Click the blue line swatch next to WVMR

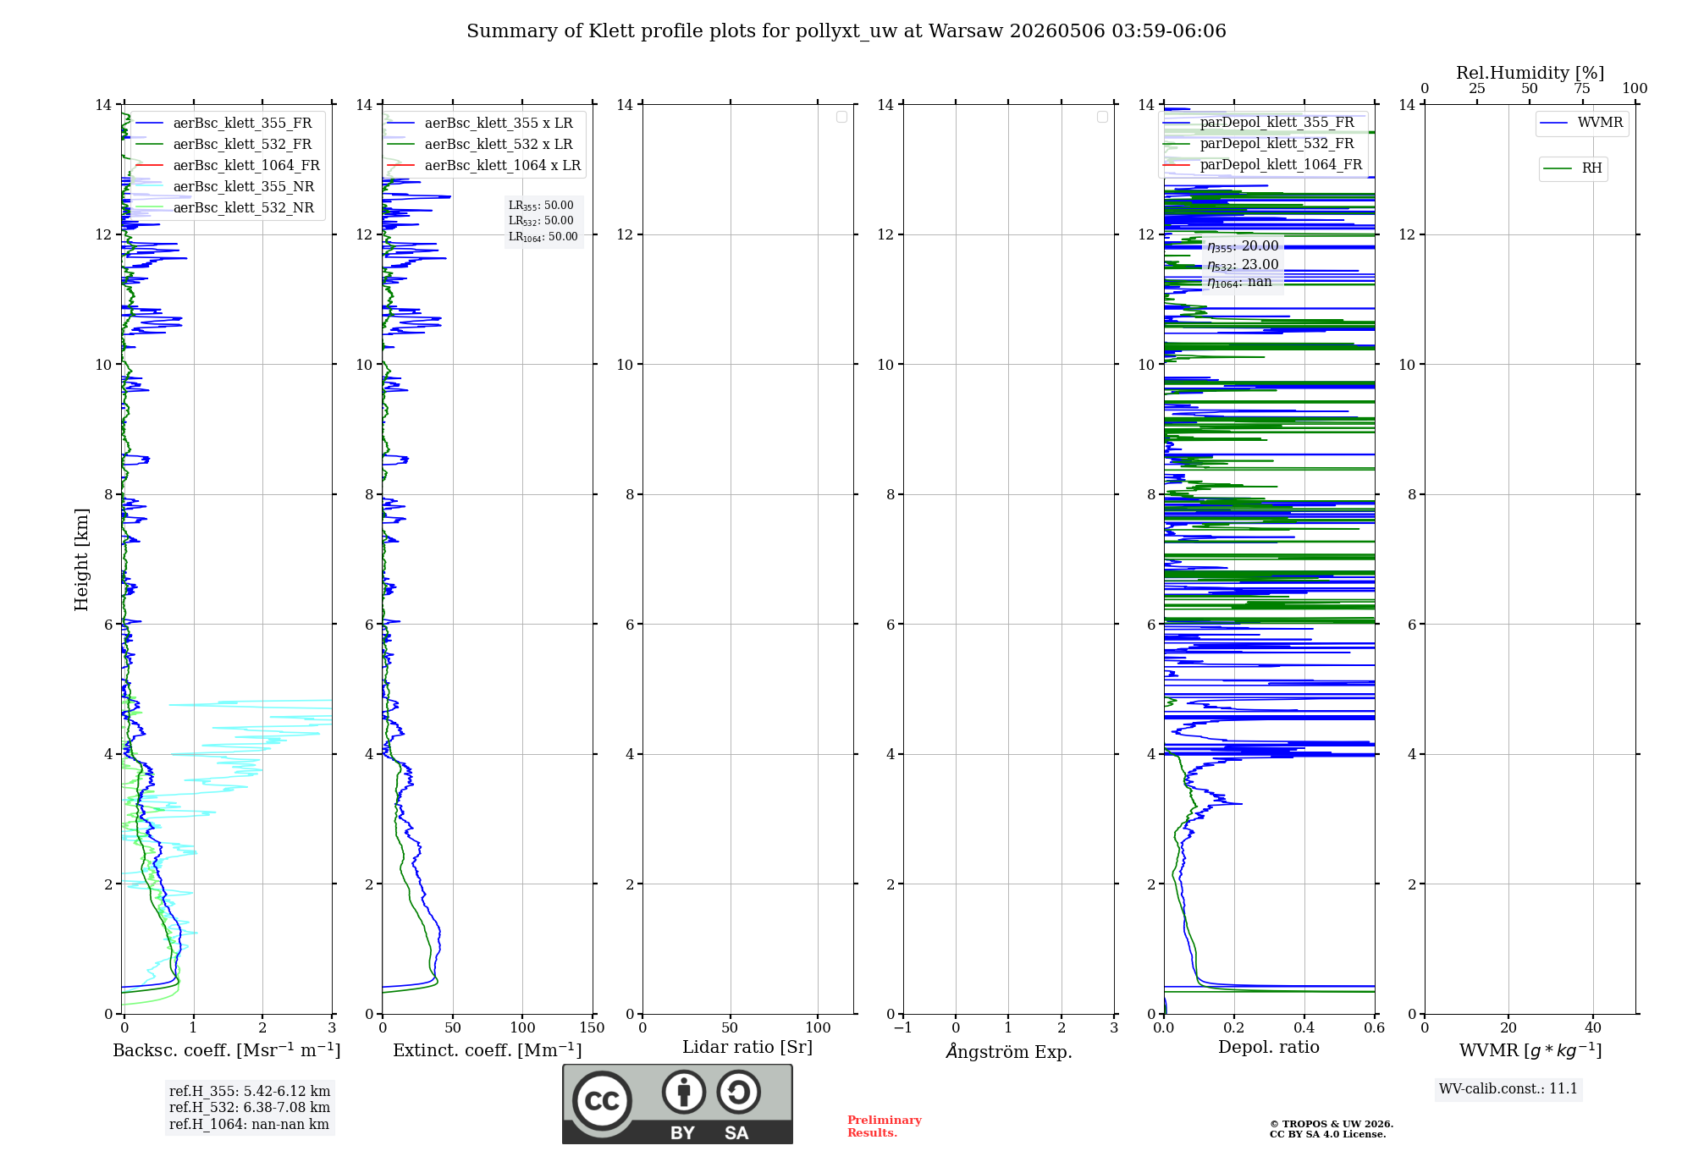[1554, 124]
